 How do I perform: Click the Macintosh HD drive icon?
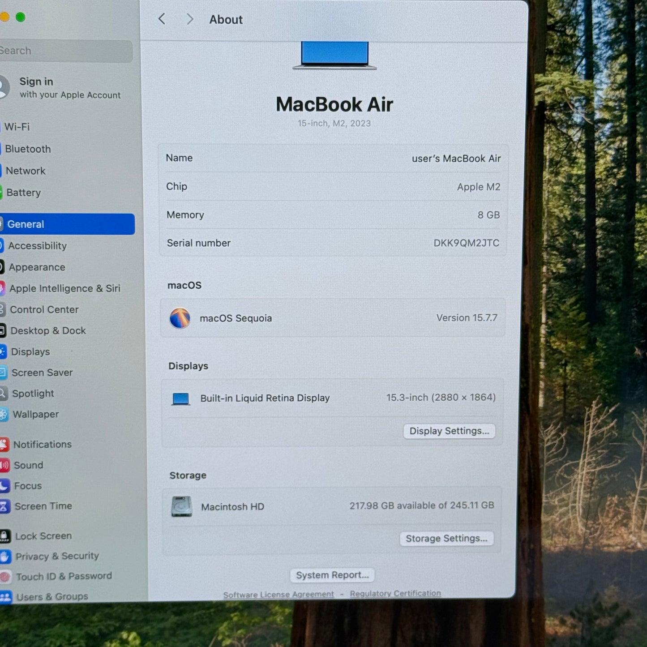tap(182, 506)
